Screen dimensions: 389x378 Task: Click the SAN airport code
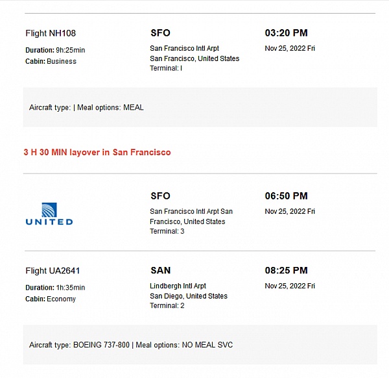160,270
